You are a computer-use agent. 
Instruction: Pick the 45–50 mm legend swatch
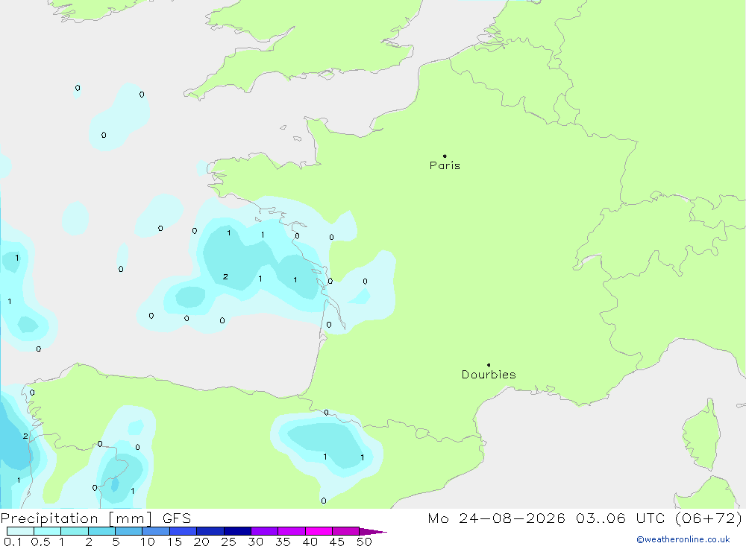coord(346,531)
